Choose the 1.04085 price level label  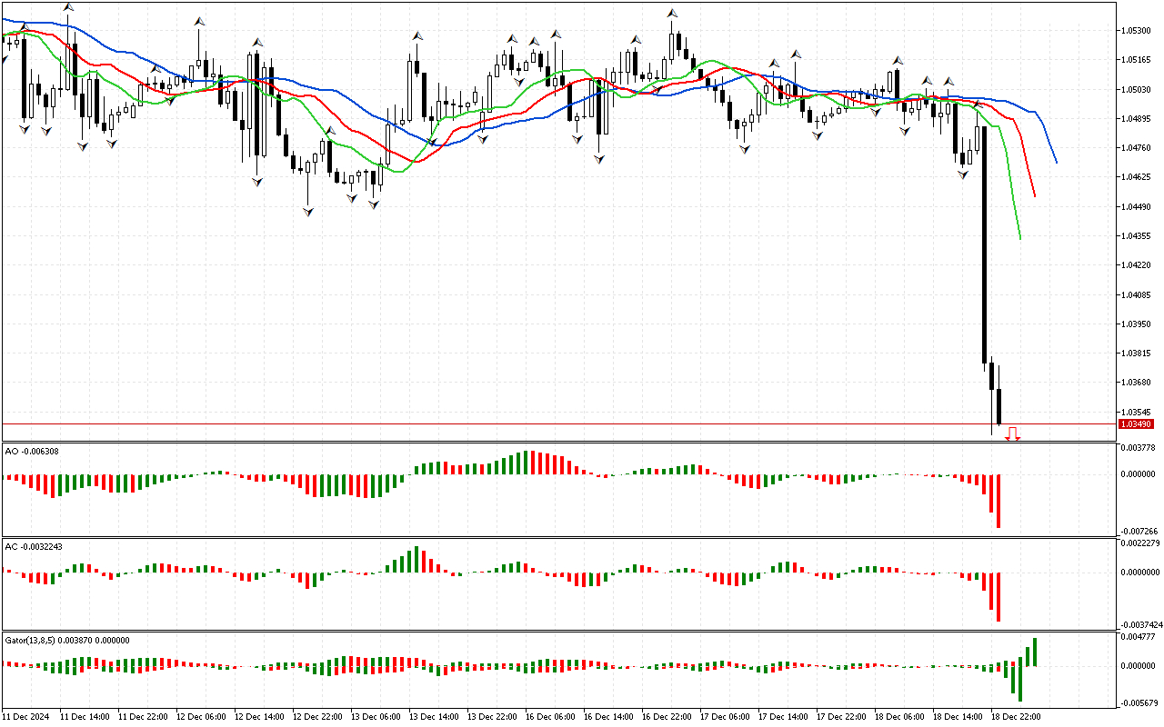tap(1138, 294)
